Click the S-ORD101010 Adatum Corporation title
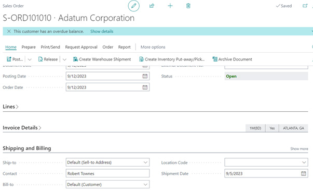 (69, 18)
